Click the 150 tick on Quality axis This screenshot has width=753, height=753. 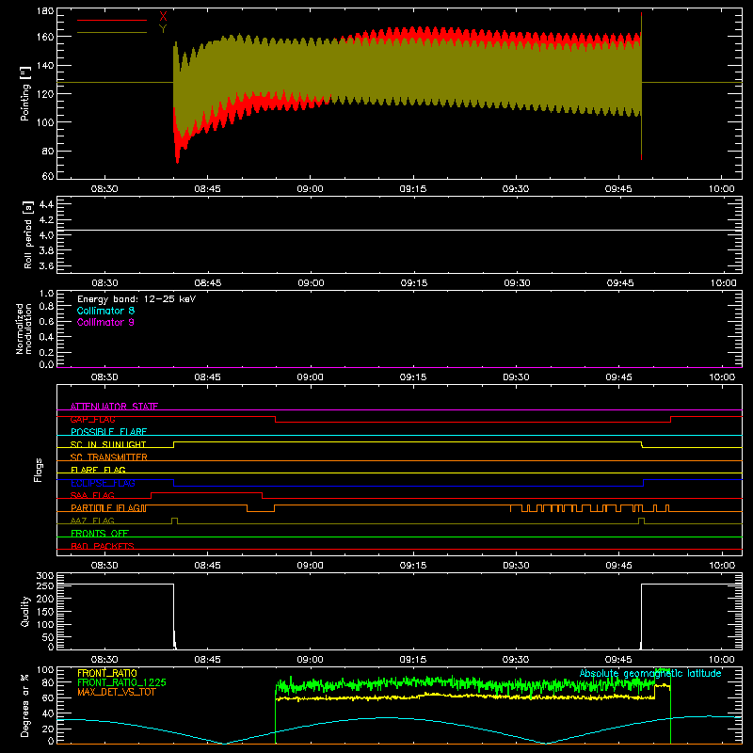[x=45, y=612]
